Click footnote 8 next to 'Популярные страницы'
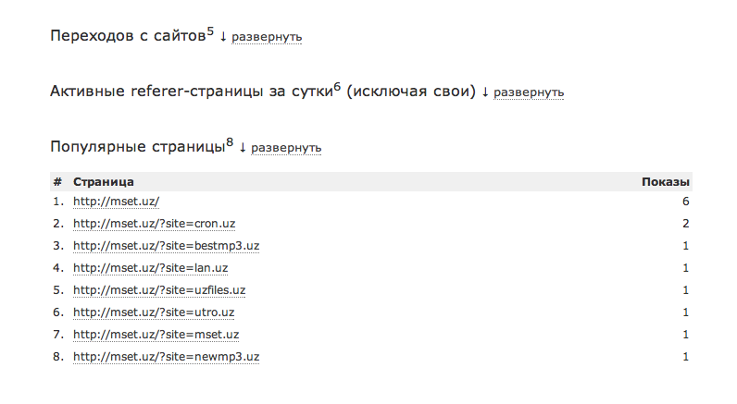737x404 pixels. pos(230,141)
